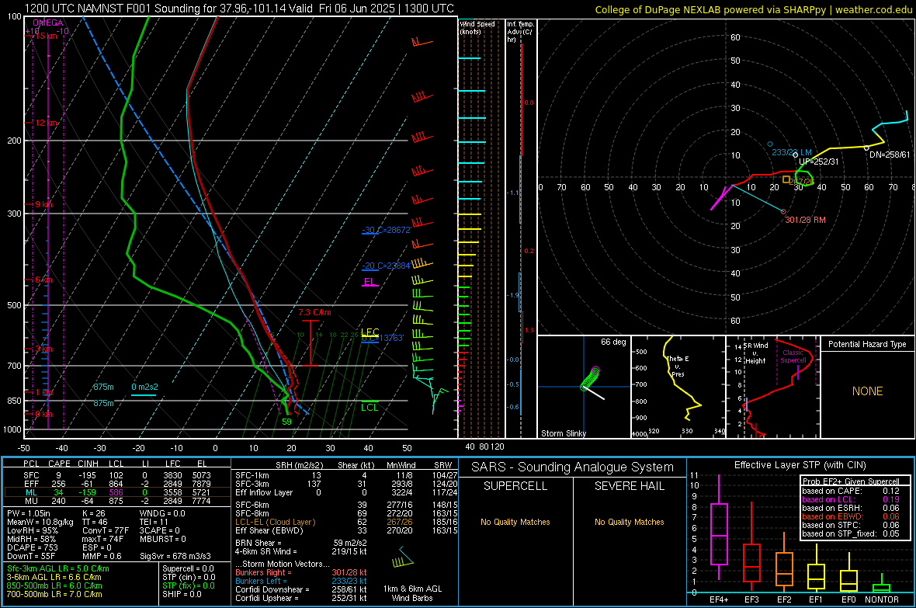Viewport: 916px width, 608px height.
Task: Click the '-30 C=28672'' height label
Action: pyautogui.click(x=386, y=231)
